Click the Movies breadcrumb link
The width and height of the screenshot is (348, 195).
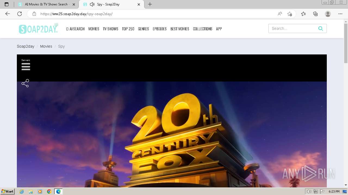[x=46, y=46]
